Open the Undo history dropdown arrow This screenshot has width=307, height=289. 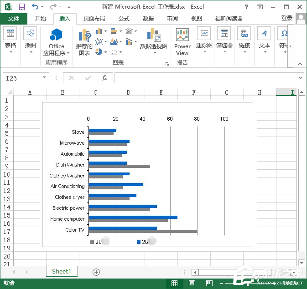tap(42, 7)
